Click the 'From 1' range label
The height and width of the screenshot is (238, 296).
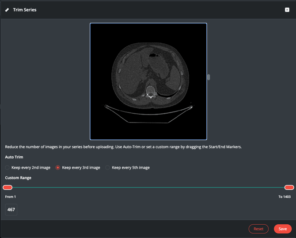11,197
